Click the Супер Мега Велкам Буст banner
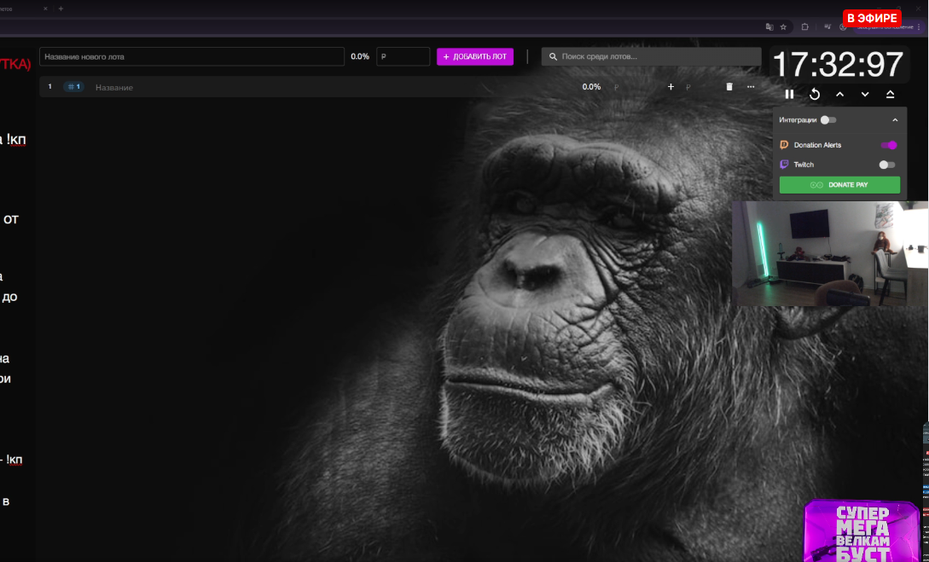Screen dimensions: 929x562 point(864,530)
